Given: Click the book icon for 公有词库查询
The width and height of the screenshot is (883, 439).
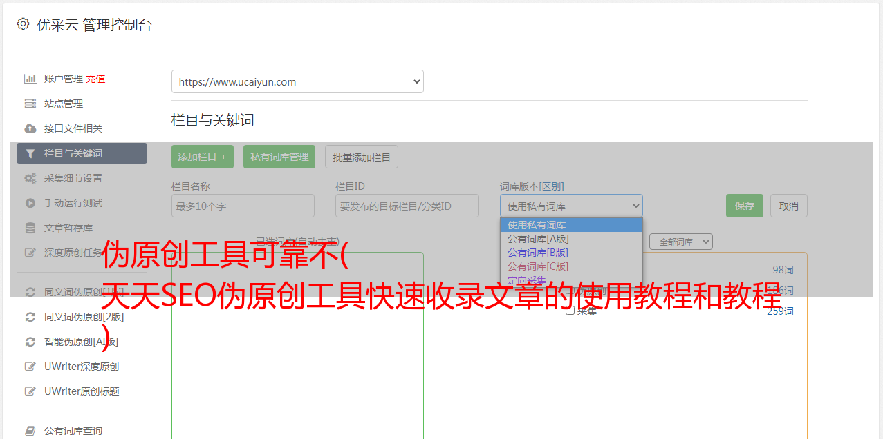Looking at the screenshot, I should [30, 431].
